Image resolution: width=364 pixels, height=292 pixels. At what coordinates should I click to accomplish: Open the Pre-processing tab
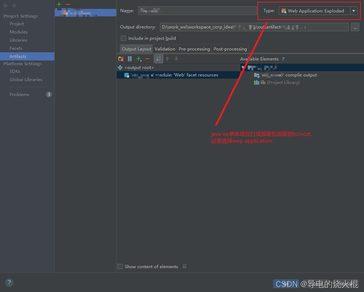point(194,49)
